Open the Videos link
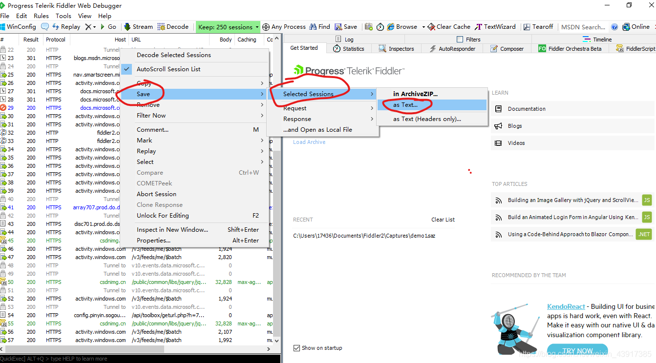 [x=516, y=143]
